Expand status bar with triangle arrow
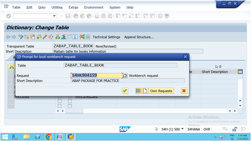251x141 pixels. pos(157,129)
